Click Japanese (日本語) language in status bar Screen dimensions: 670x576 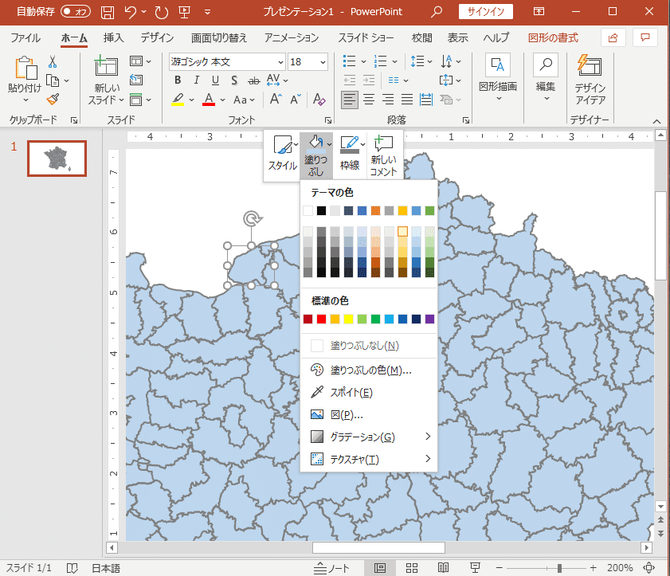coord(106,568)
